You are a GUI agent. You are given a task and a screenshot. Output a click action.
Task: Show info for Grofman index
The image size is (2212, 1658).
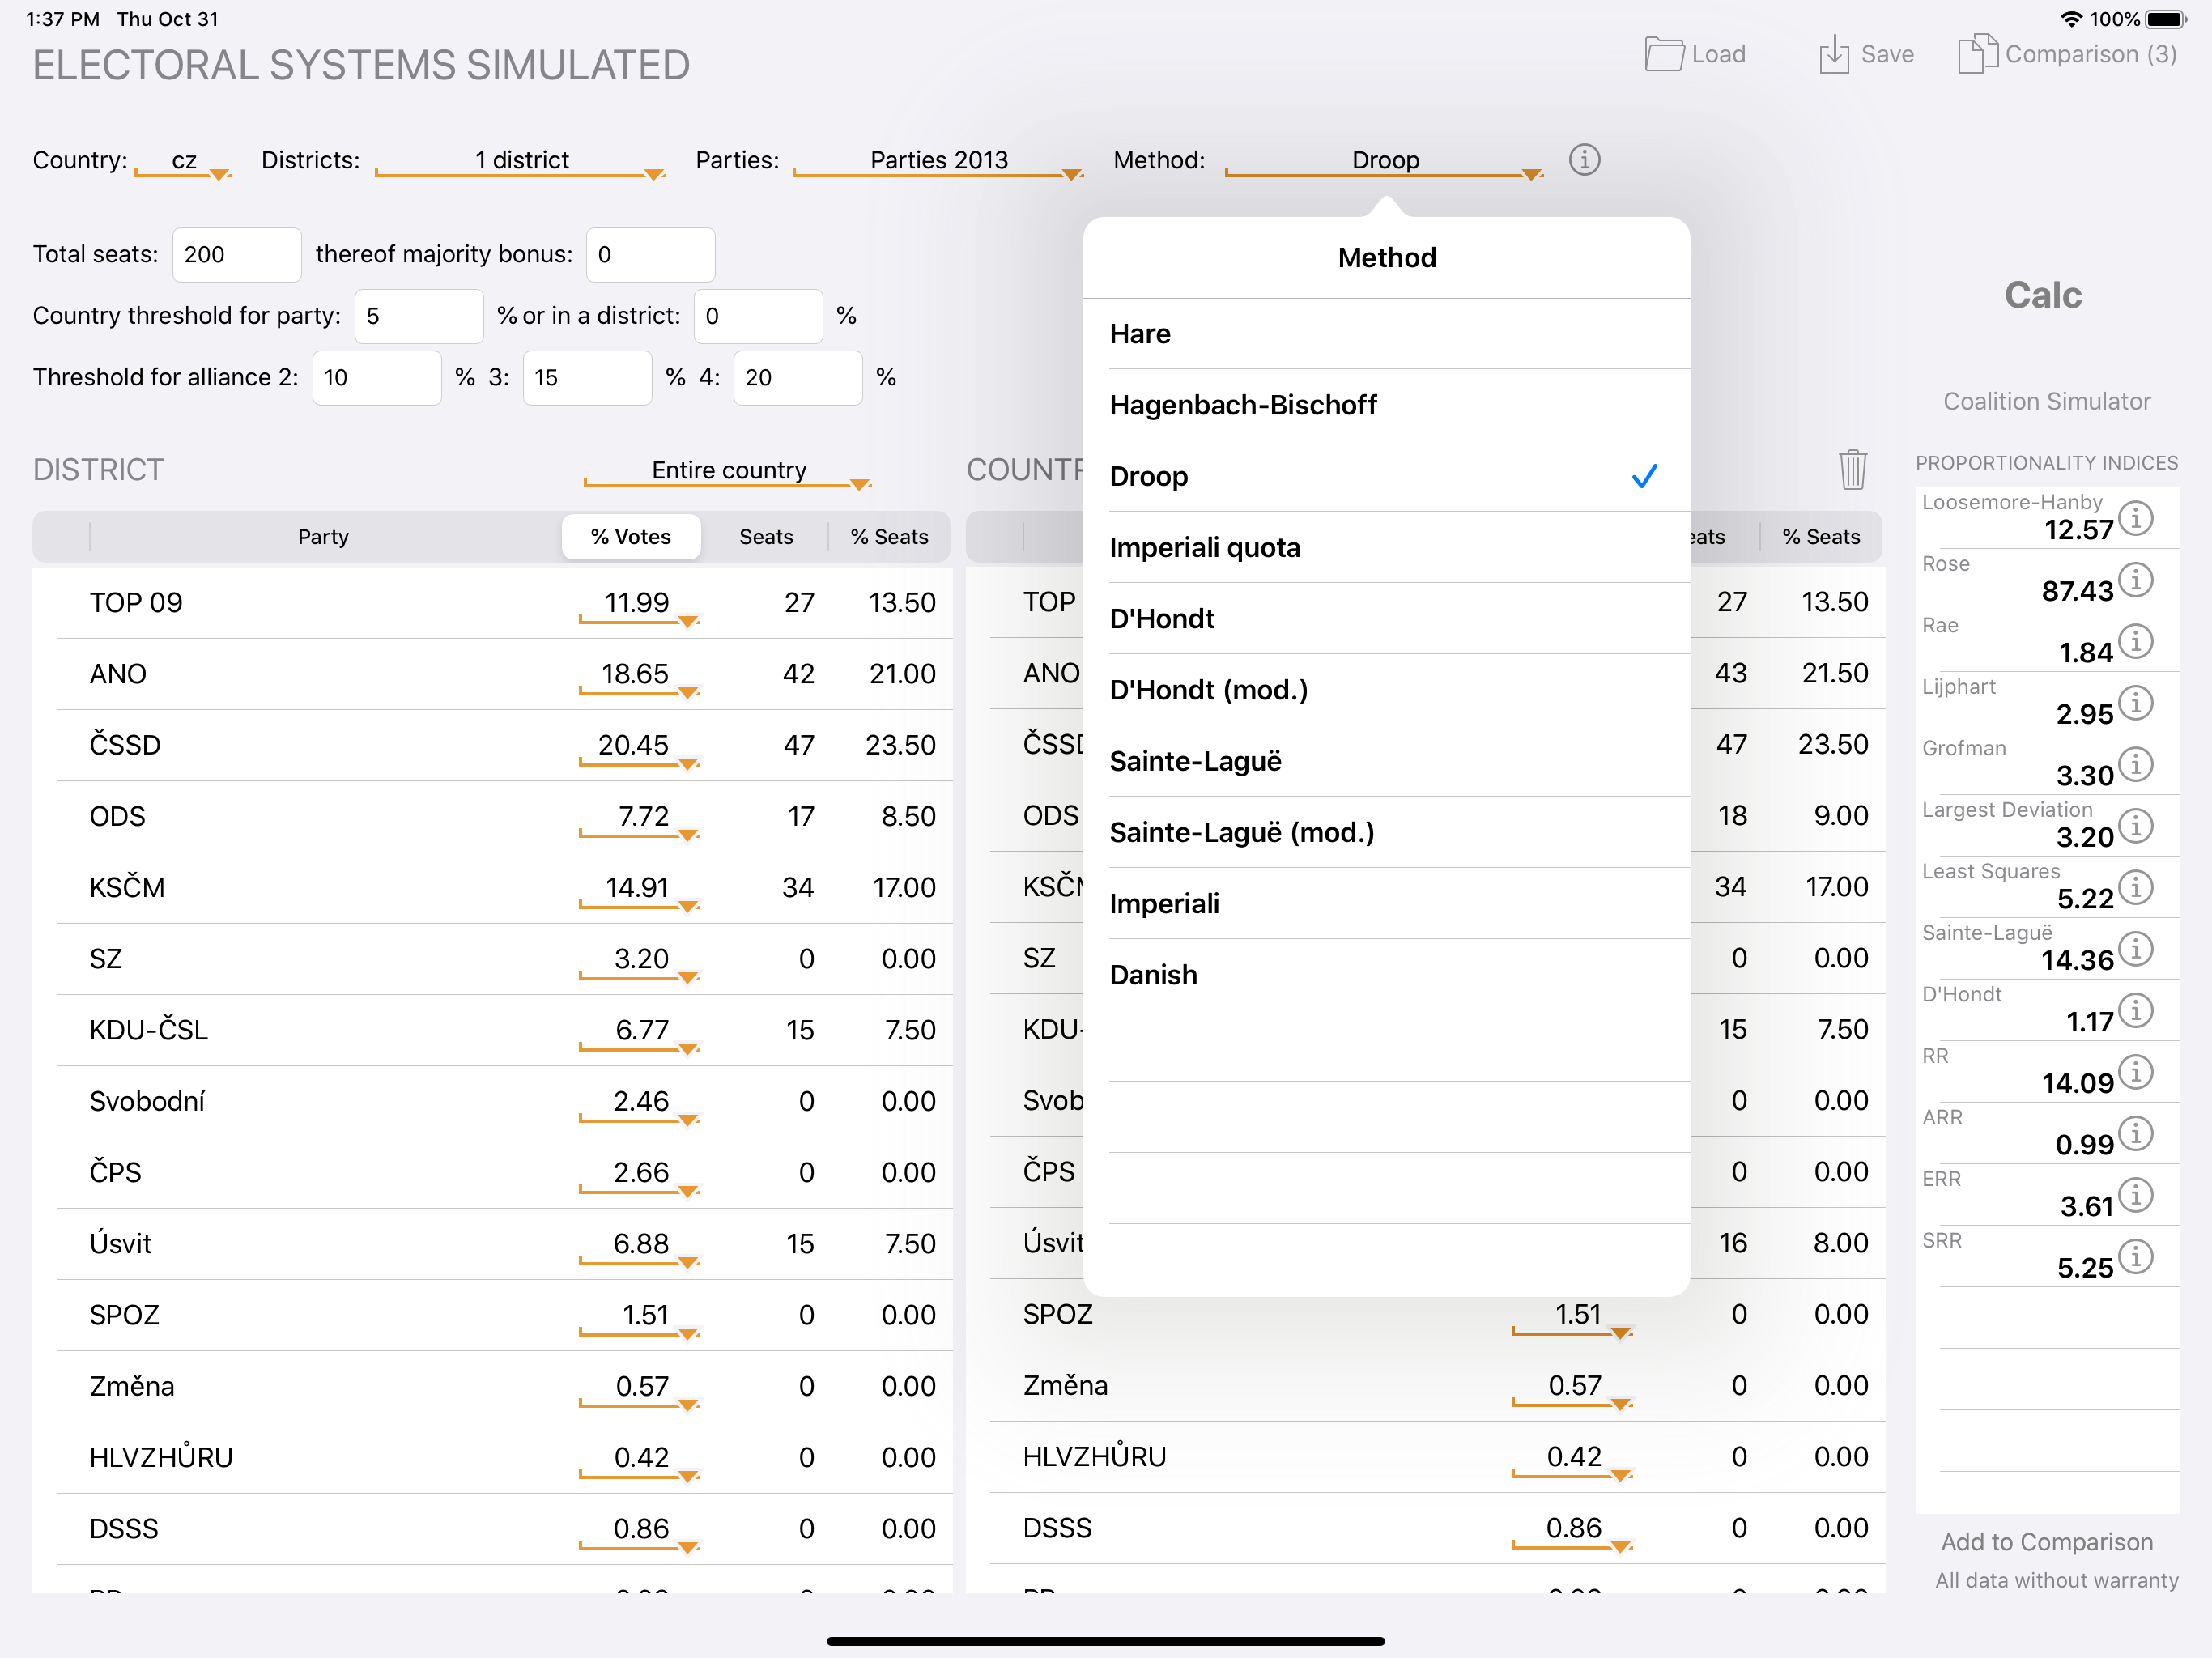[2136, 764]
